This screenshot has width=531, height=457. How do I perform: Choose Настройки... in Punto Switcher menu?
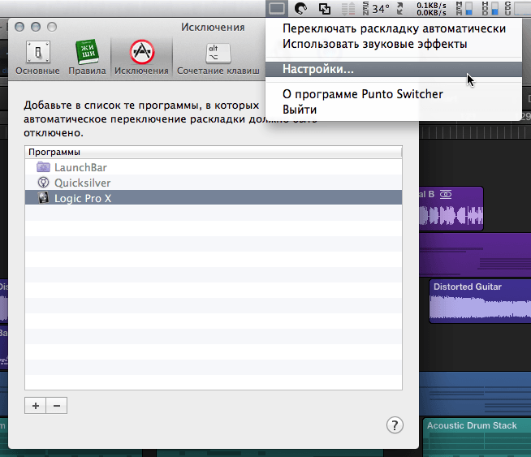(394, 69)
